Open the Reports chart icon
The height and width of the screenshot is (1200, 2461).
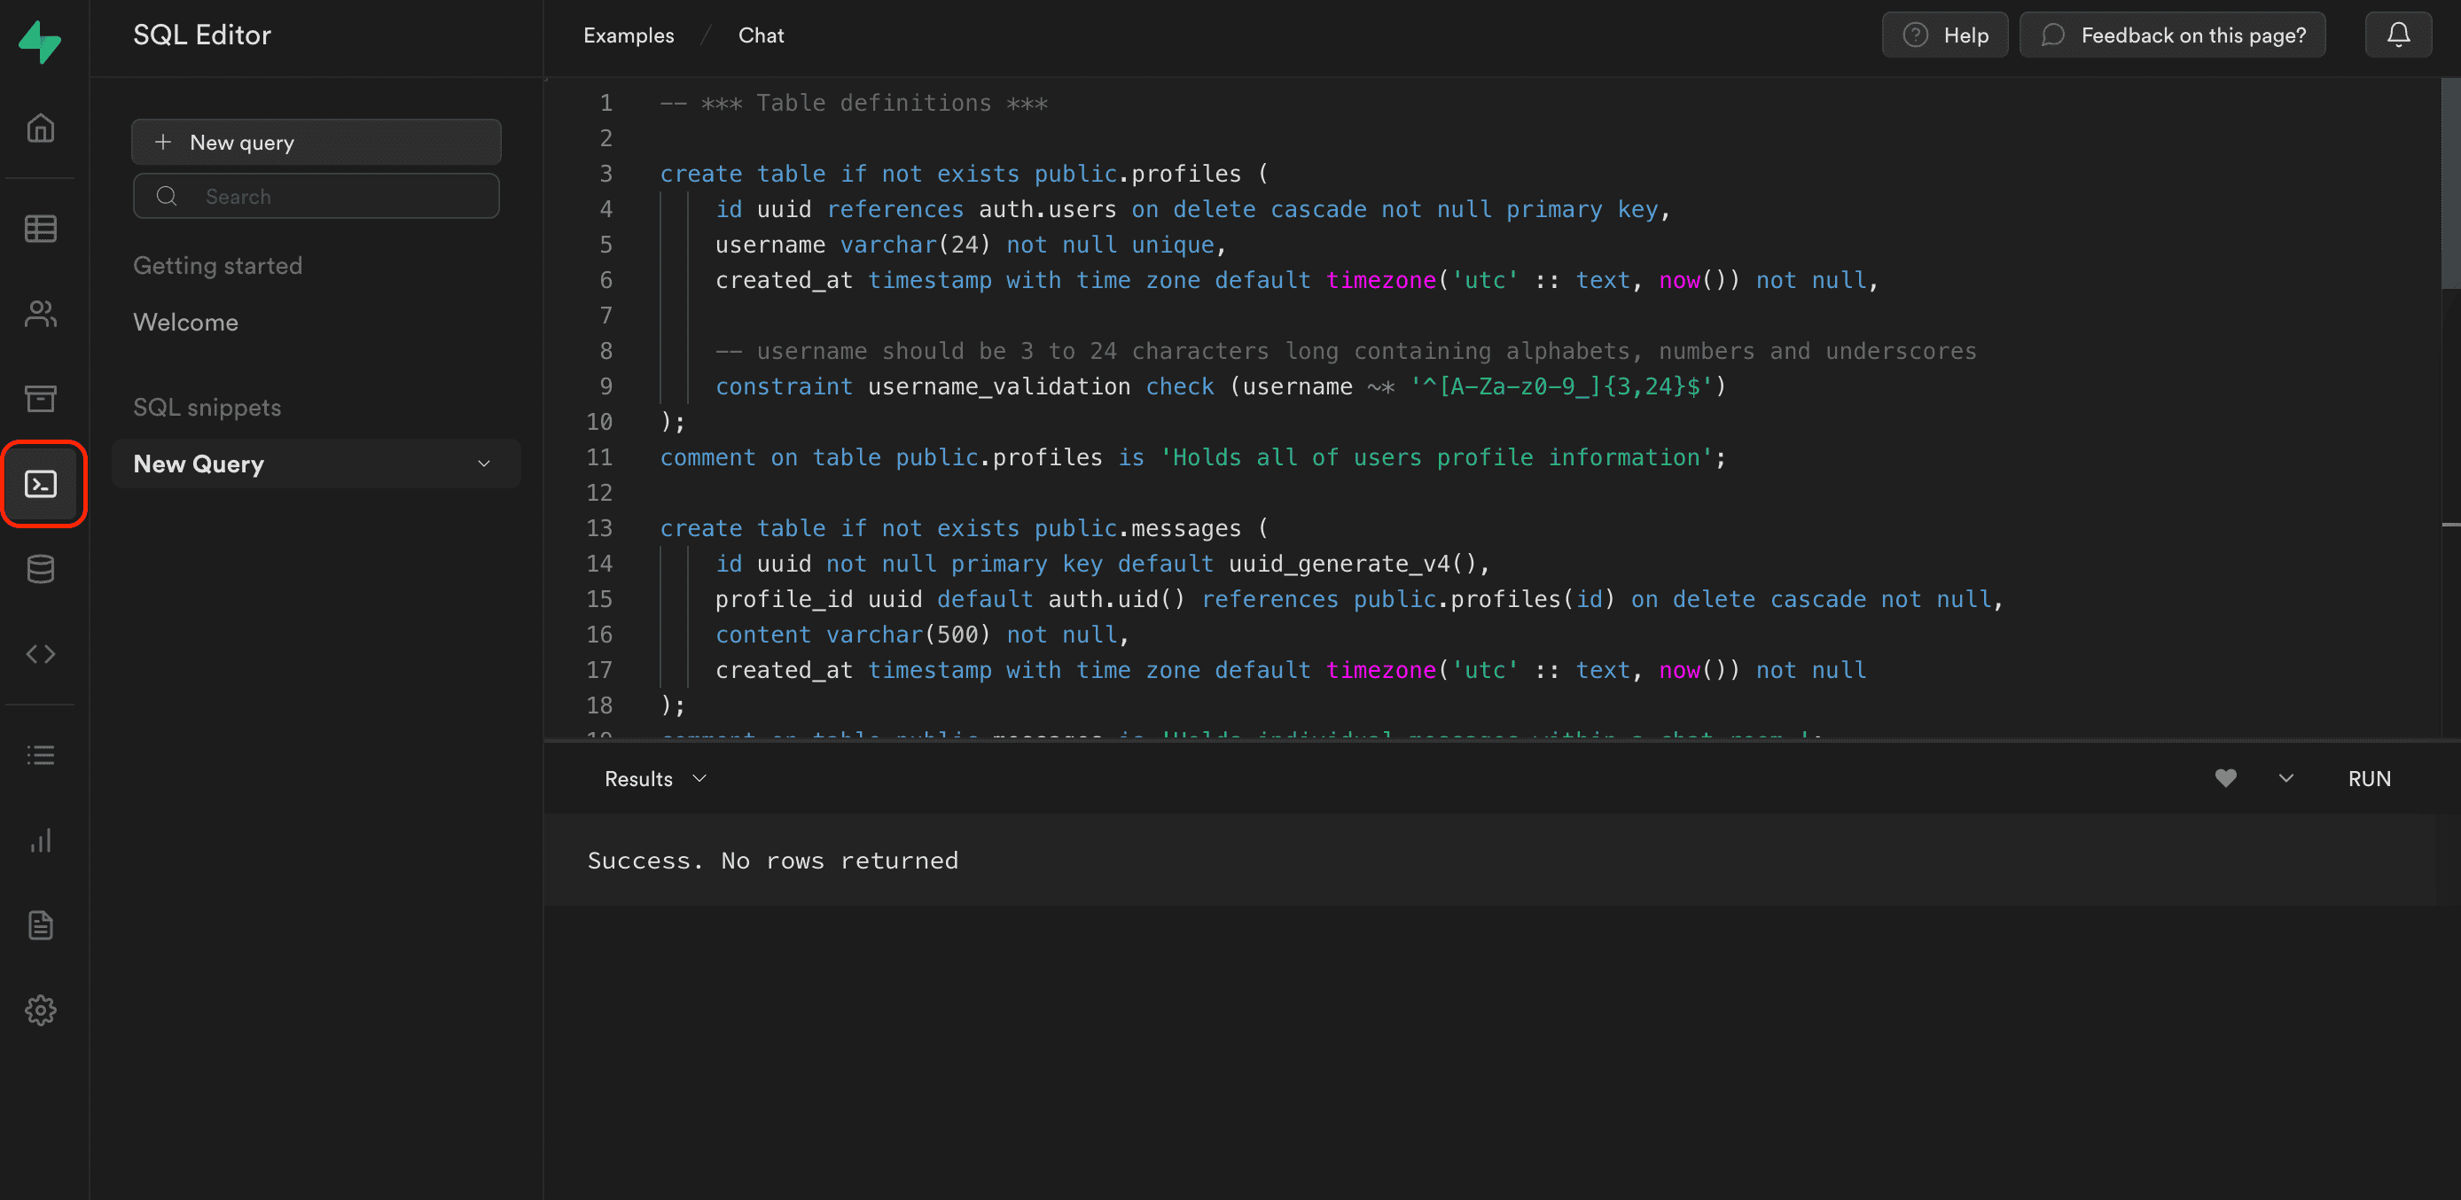pyautogui.click(x=42, y=841)
